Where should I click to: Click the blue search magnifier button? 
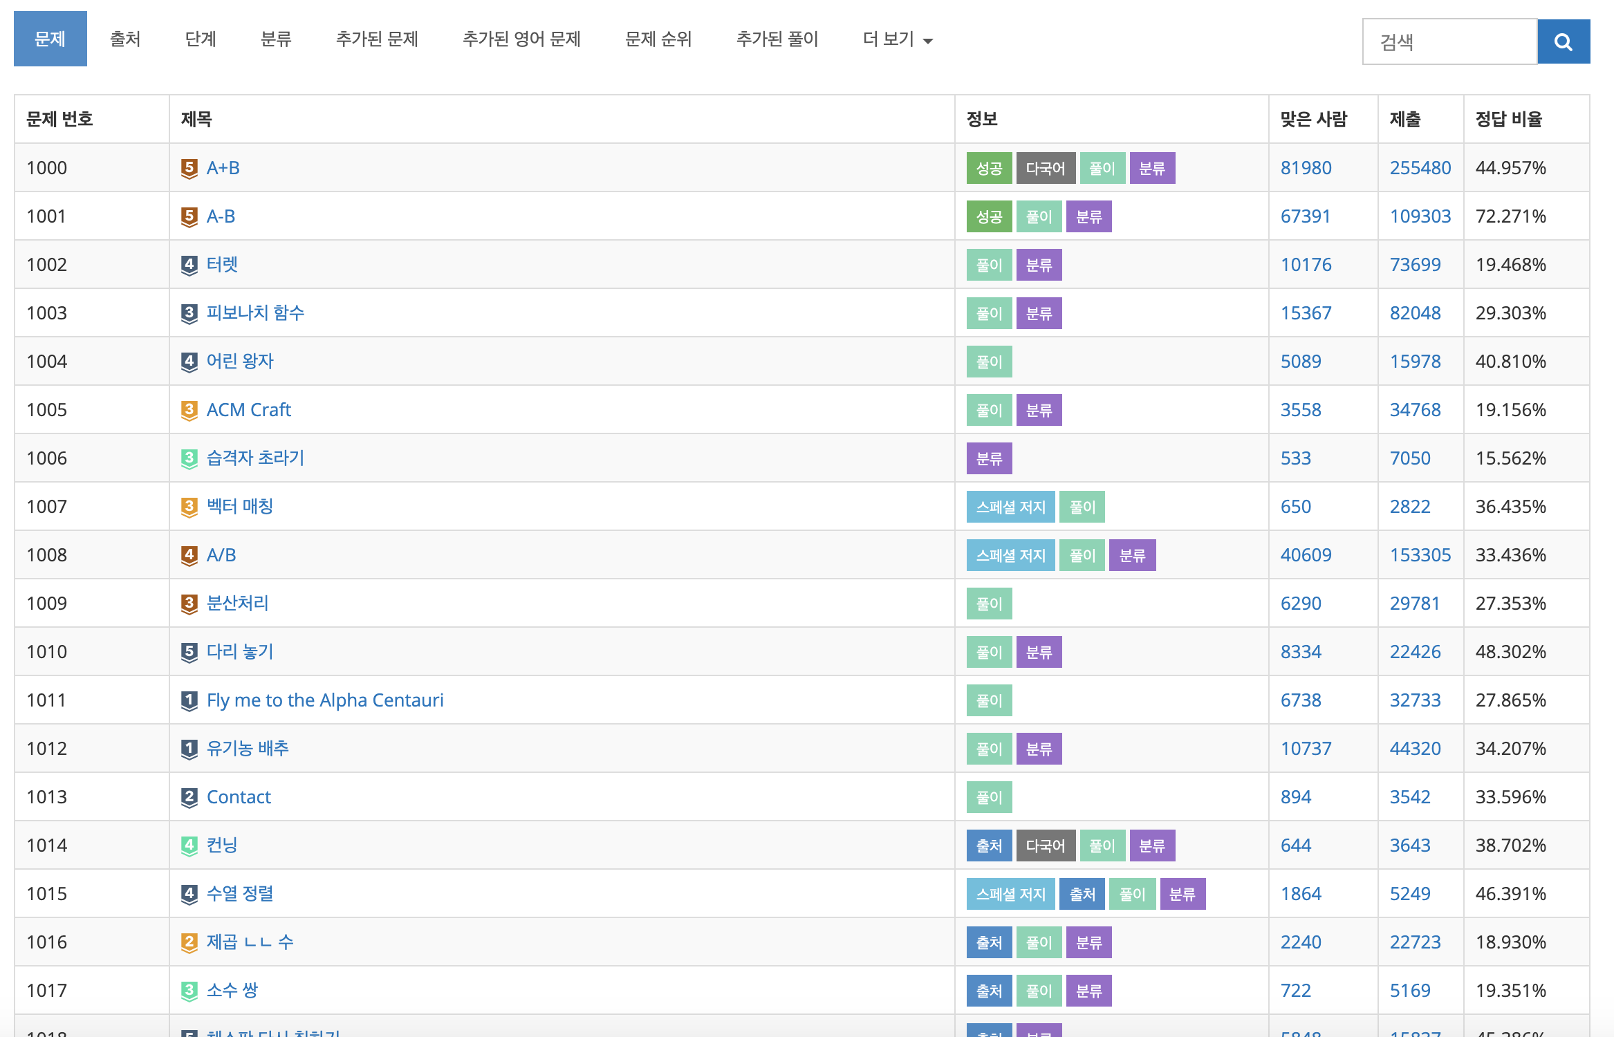1563,41
